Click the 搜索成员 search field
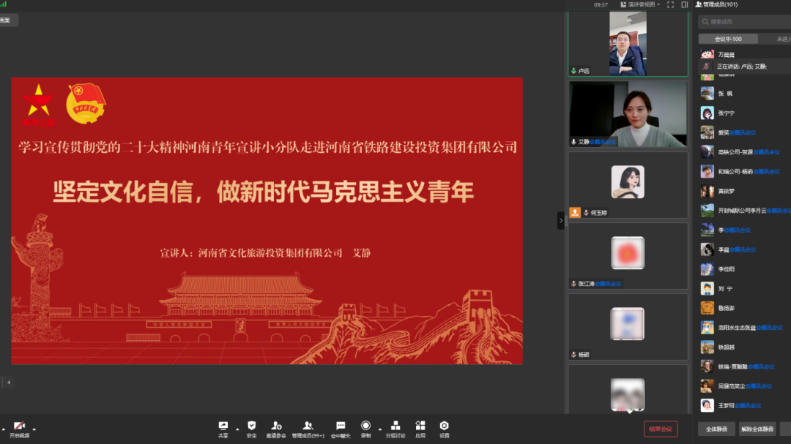Screen dimensions: 791x444 [x=745, y=22]
